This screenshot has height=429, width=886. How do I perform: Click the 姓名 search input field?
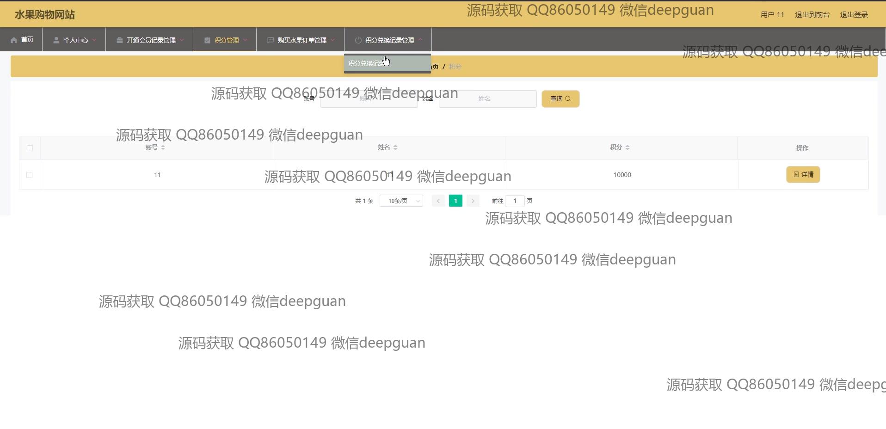point(487,98)
